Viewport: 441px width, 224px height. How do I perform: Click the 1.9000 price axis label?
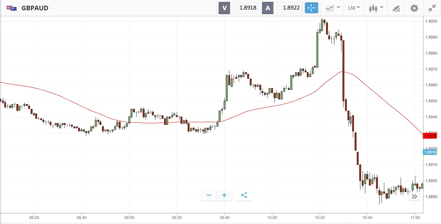(x=431, y=21)
